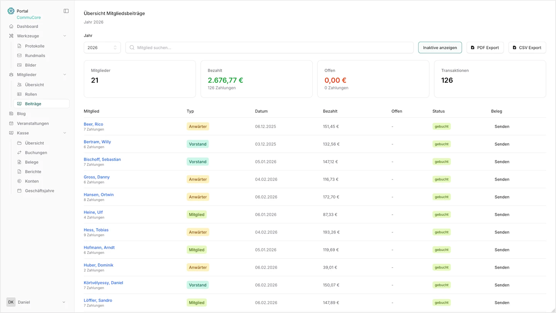The width and height of the screenshot is (556, 313).
Task: Open Bilder via the image icon
Action: point(19,65)
